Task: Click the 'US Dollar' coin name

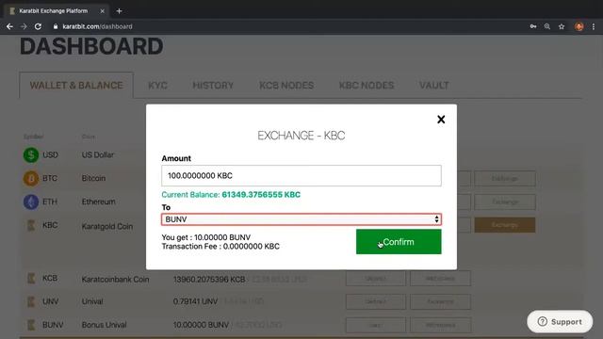Action: point(98,154)
